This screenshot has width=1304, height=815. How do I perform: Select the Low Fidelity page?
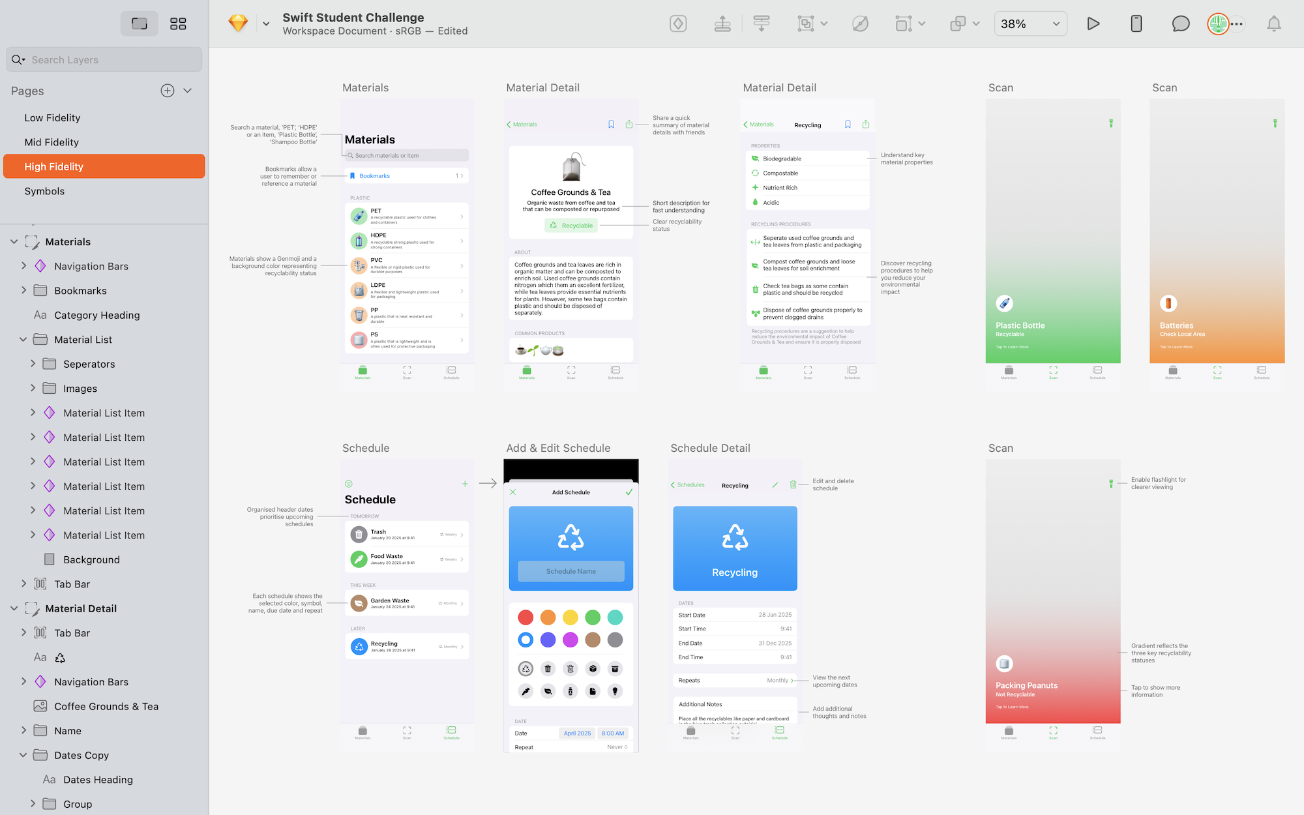click(52, 118)
